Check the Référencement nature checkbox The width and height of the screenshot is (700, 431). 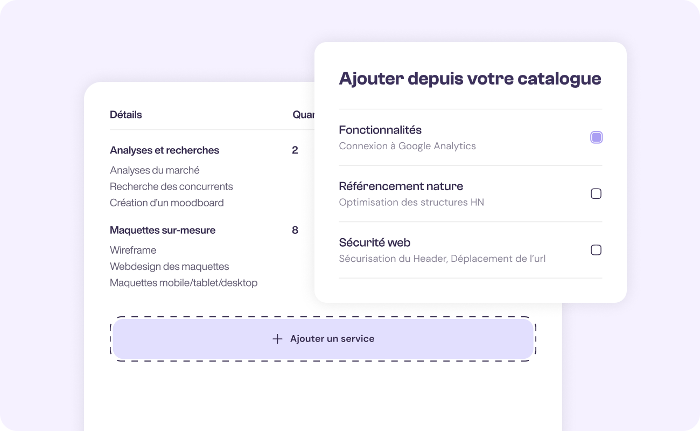click(x=596, y=193)
